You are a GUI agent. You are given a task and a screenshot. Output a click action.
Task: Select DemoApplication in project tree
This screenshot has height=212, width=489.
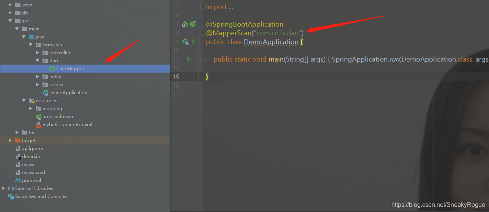point(85,93)
